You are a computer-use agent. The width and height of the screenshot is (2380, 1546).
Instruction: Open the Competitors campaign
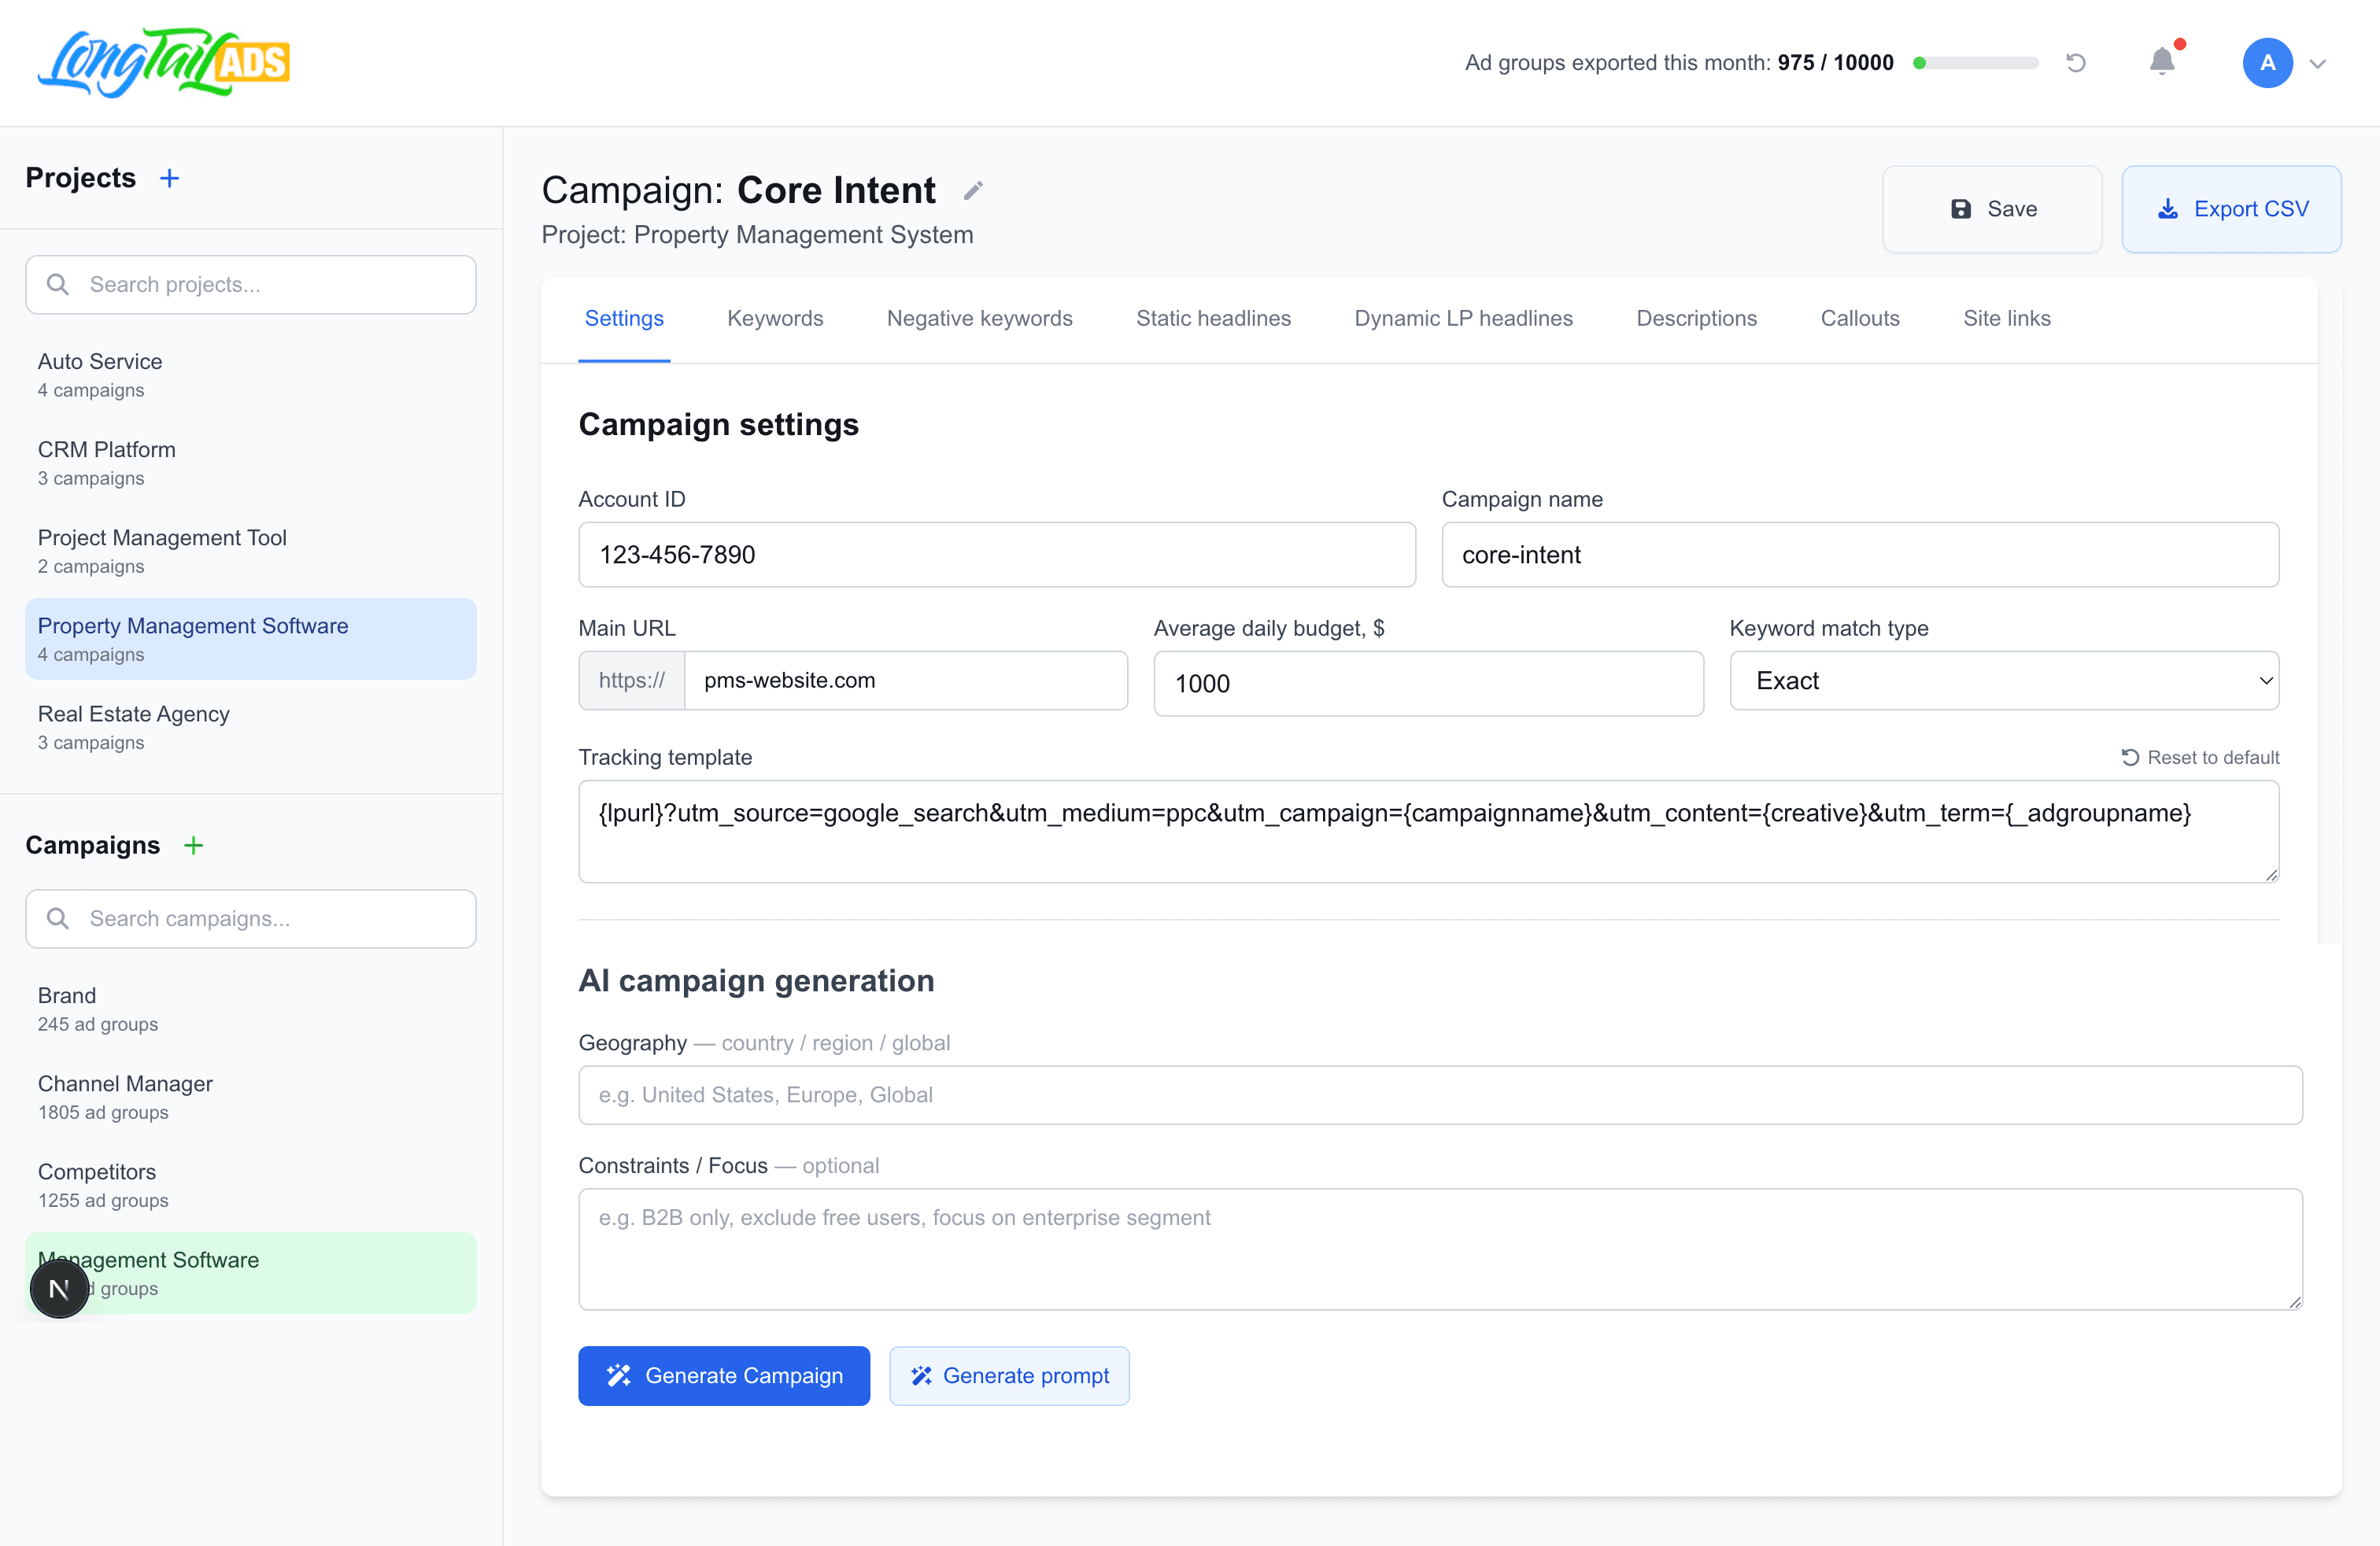pyautogui.click(x=250, y=1184)
